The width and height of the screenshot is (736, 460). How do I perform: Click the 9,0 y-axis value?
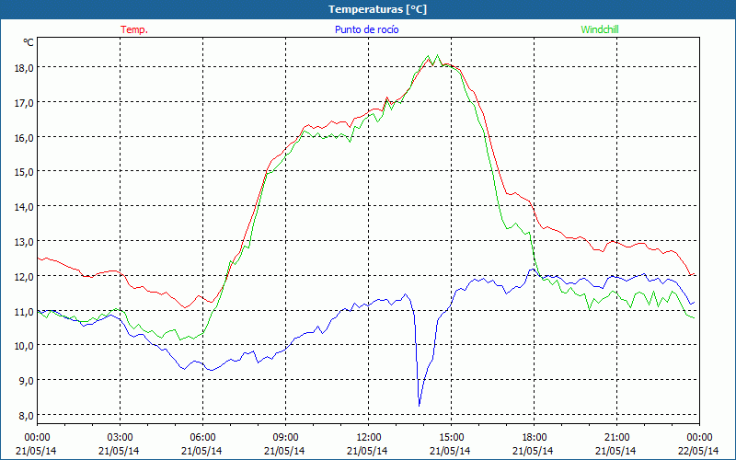27,380
